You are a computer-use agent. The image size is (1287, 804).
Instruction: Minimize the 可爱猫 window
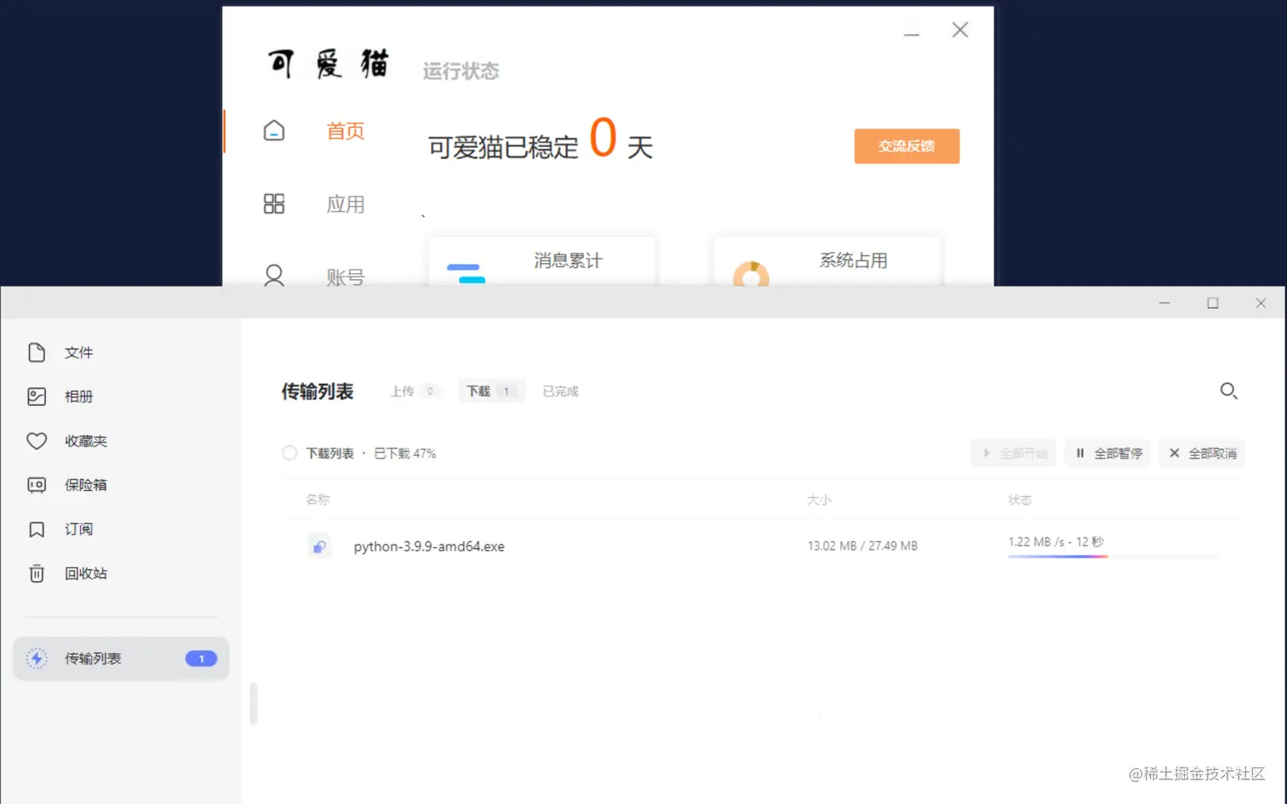(912, 34)
